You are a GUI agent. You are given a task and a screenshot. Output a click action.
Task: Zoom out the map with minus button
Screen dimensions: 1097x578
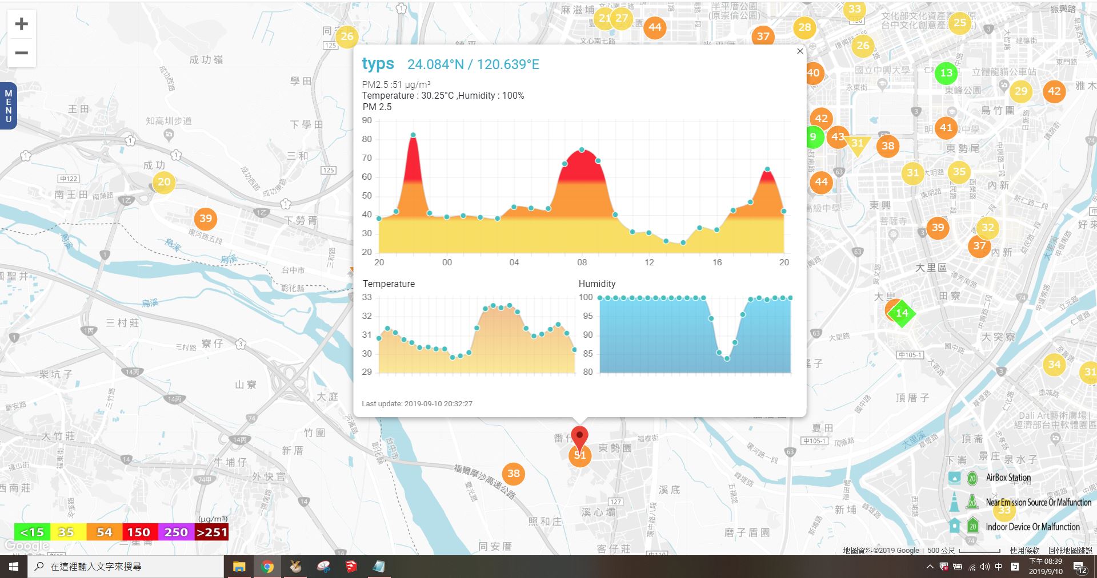21,53
